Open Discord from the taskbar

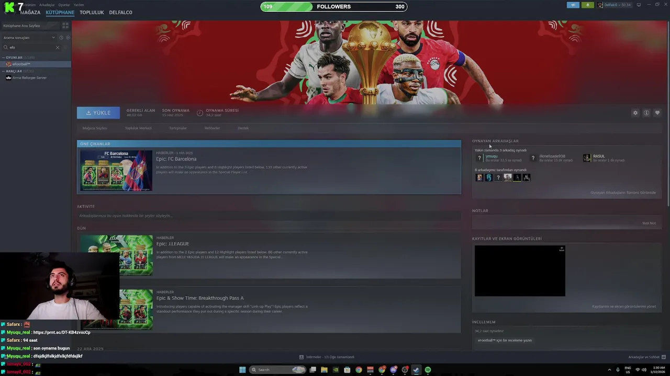click(393, 370)
